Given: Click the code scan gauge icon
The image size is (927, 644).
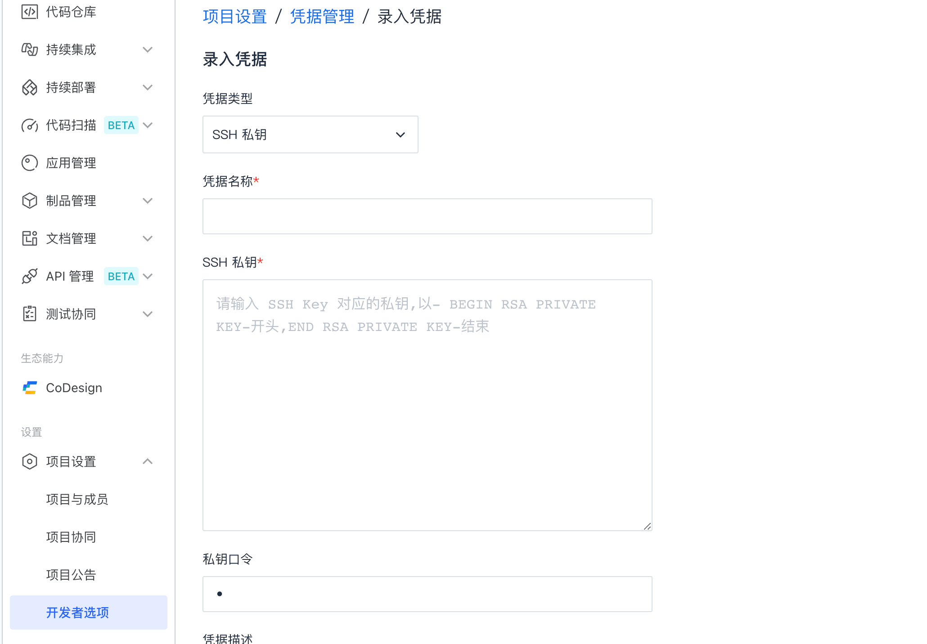Looking at the screenshot, I should [30, 125].
